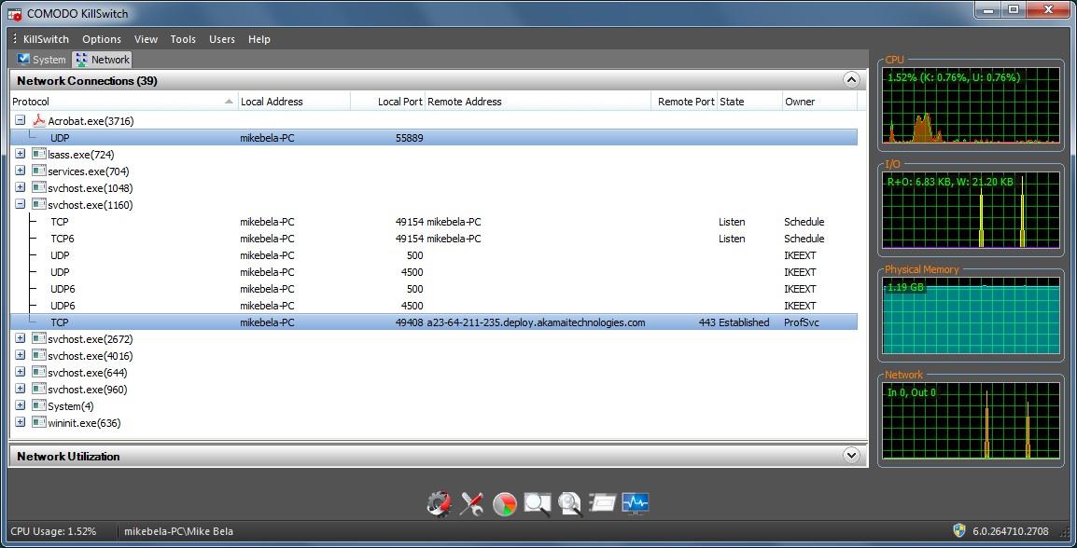Click the Physical Memory graph

pyautogui.click(x=971, y=316)
